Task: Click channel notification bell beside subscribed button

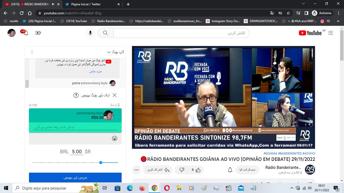Action: [x=230, y=170]
